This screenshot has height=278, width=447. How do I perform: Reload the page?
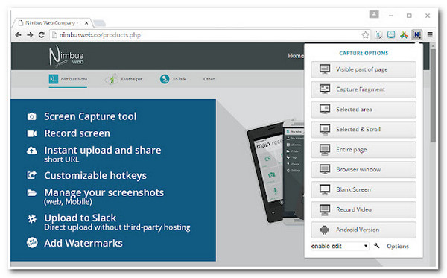(x=42, y=35)
